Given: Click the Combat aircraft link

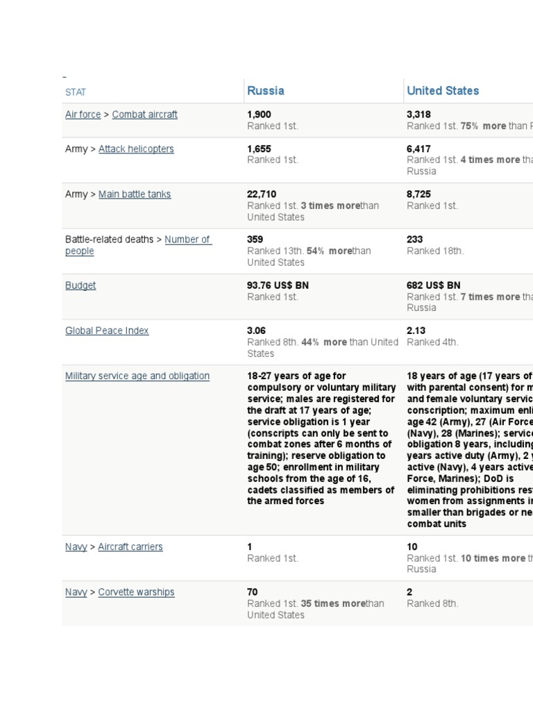Looking at the screenshot, I should tap(144, 115).
